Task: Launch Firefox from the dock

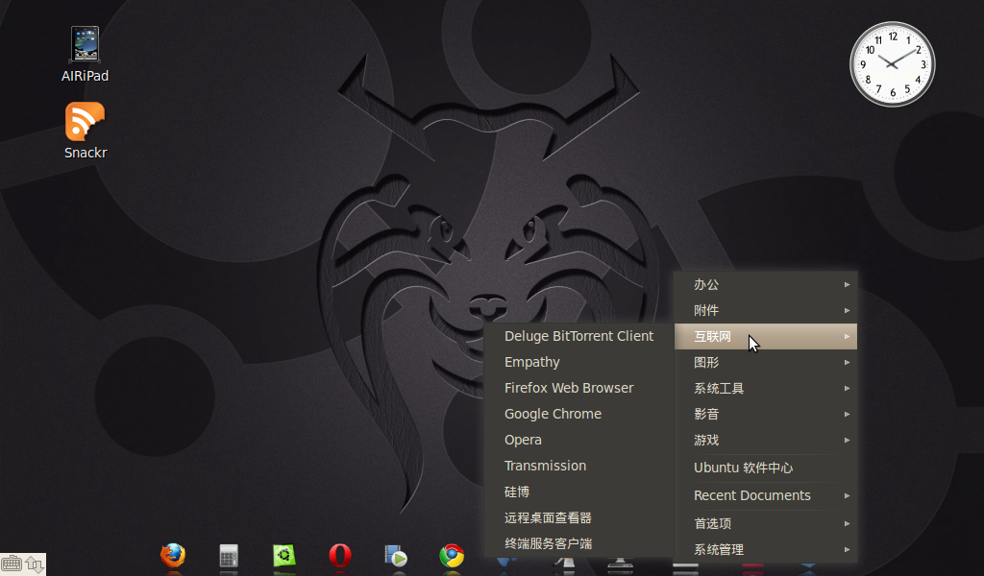Action: [x=173, y=555]
